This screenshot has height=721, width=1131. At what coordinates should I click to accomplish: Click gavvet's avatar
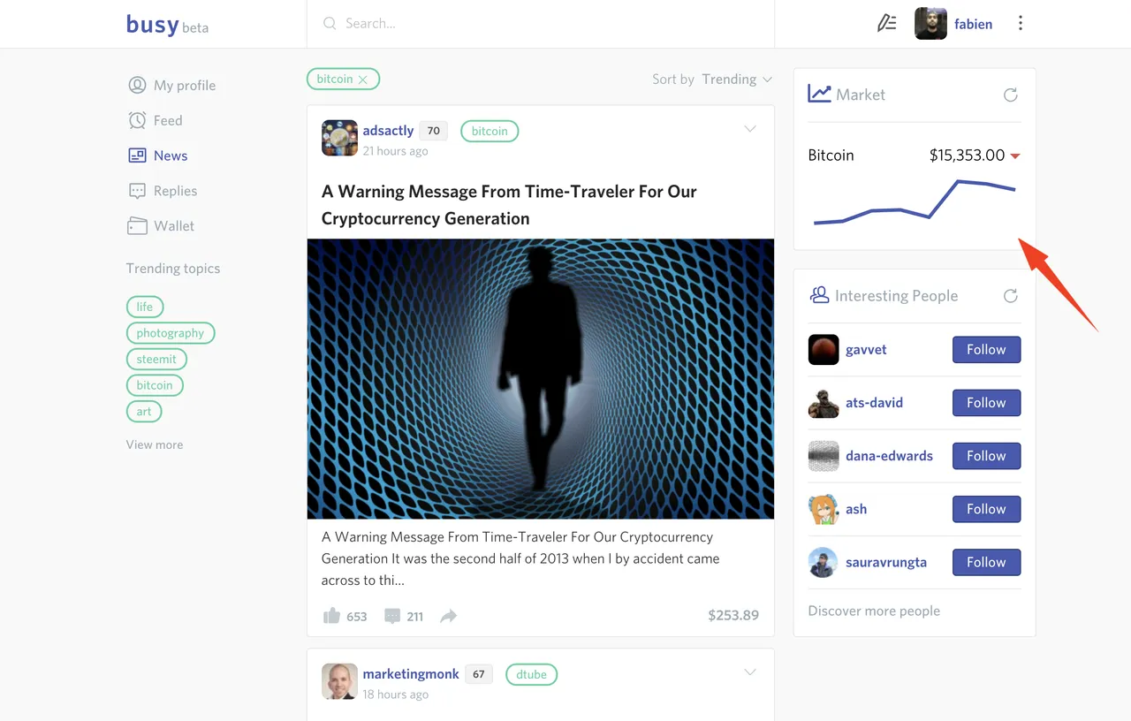click(824, 350)
